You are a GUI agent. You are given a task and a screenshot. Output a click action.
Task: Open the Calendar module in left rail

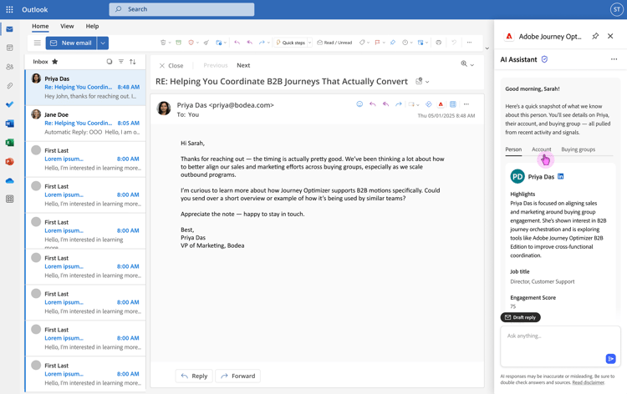10,48
